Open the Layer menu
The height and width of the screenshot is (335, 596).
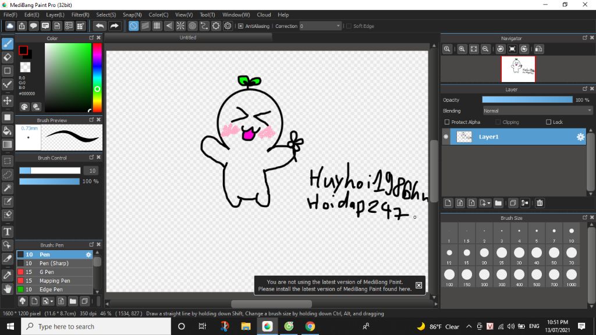[x=55, y=15]
